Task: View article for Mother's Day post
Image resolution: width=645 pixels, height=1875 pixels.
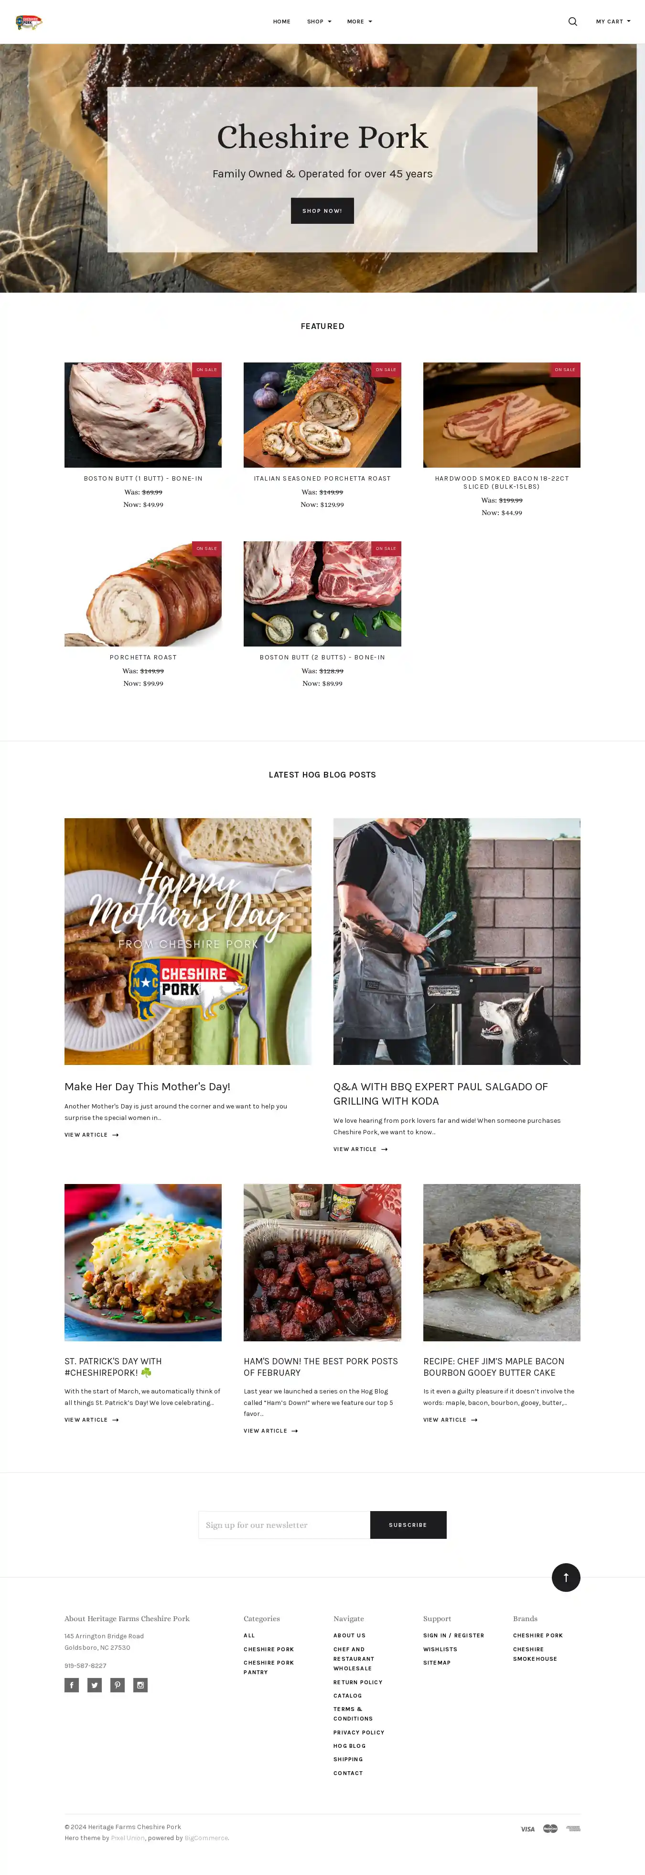Action: click(x=92, y=1135)
